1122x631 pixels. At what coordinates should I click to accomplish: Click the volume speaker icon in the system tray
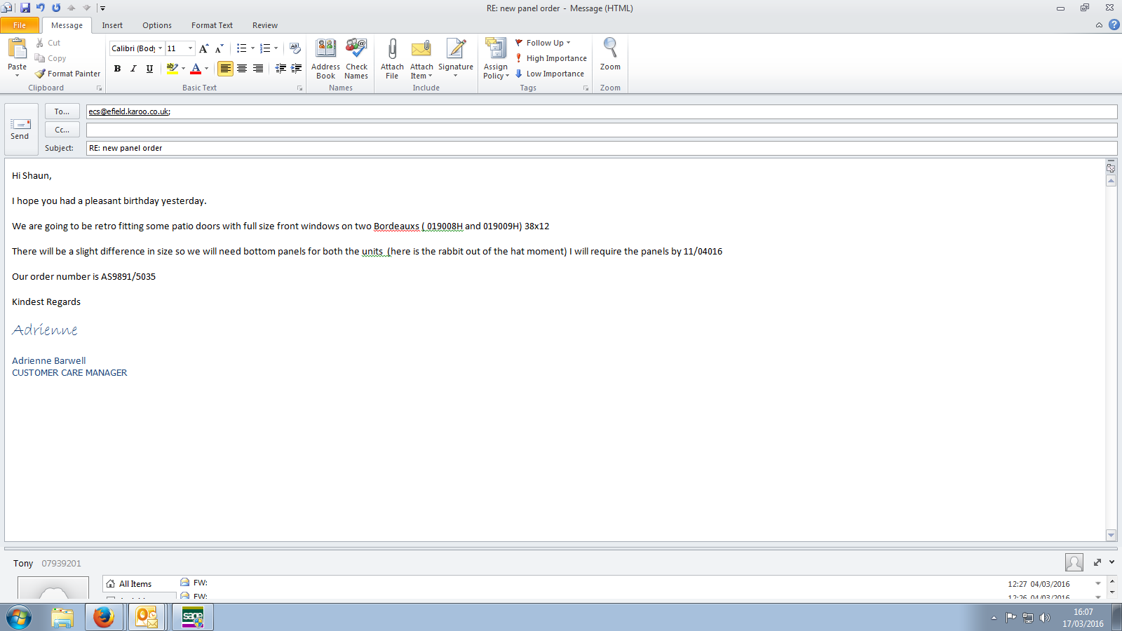(1045, 618)
